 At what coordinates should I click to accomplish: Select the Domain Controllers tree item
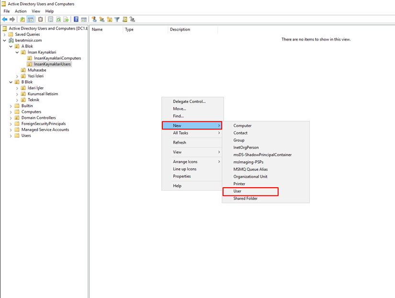[x=38, y=118]
